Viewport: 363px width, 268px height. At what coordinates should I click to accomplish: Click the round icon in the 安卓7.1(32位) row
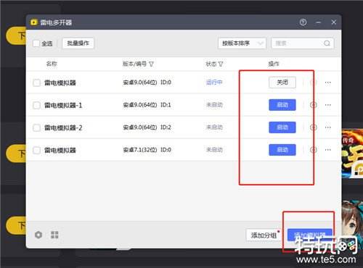tap(314, 150)
